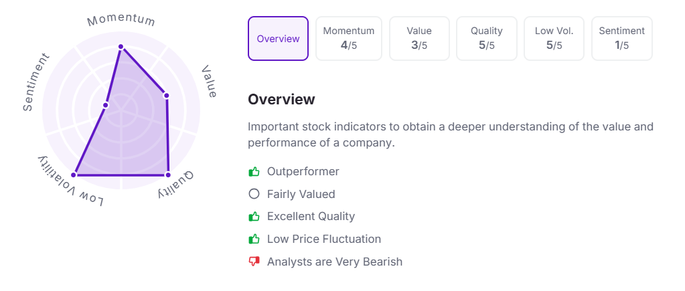Image resolution: width=685 pixels, height=291 pixels.
Task: Click the Low Volatility point on radar chart
Action: [74, 175]
